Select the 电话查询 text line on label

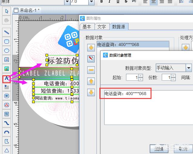[x=62, y=84]
